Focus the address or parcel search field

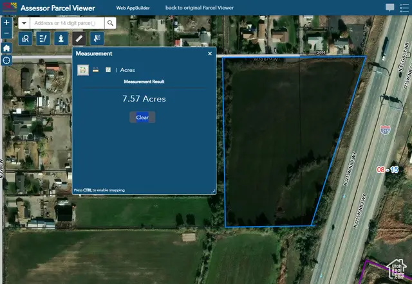click(68, 23)
